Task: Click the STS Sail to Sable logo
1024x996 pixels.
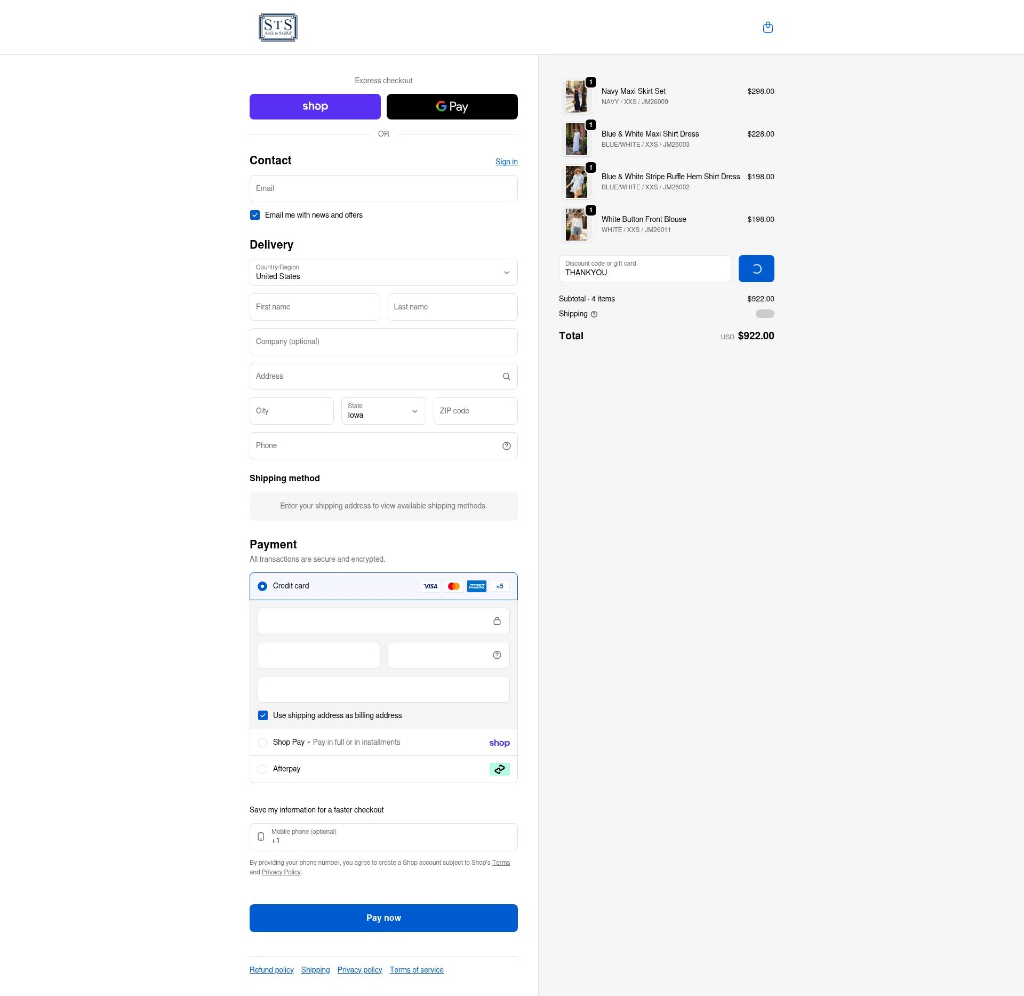Action: (x=278, y=27)
